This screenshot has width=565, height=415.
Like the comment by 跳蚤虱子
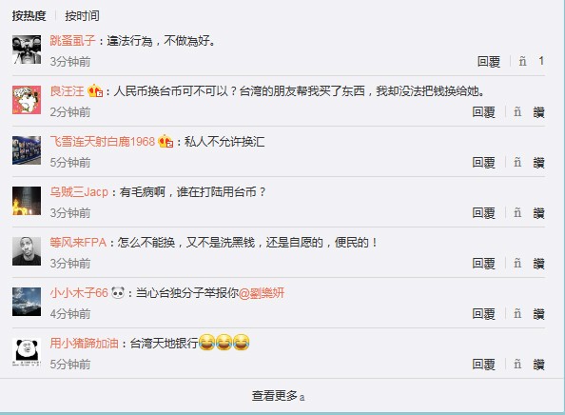[x=531, y=62]
